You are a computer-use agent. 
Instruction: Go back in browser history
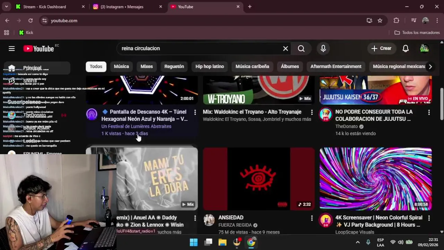[7, 20]
